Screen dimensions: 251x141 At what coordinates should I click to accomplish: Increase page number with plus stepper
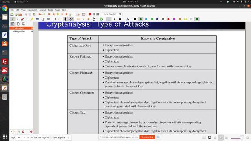pos(28,137)
